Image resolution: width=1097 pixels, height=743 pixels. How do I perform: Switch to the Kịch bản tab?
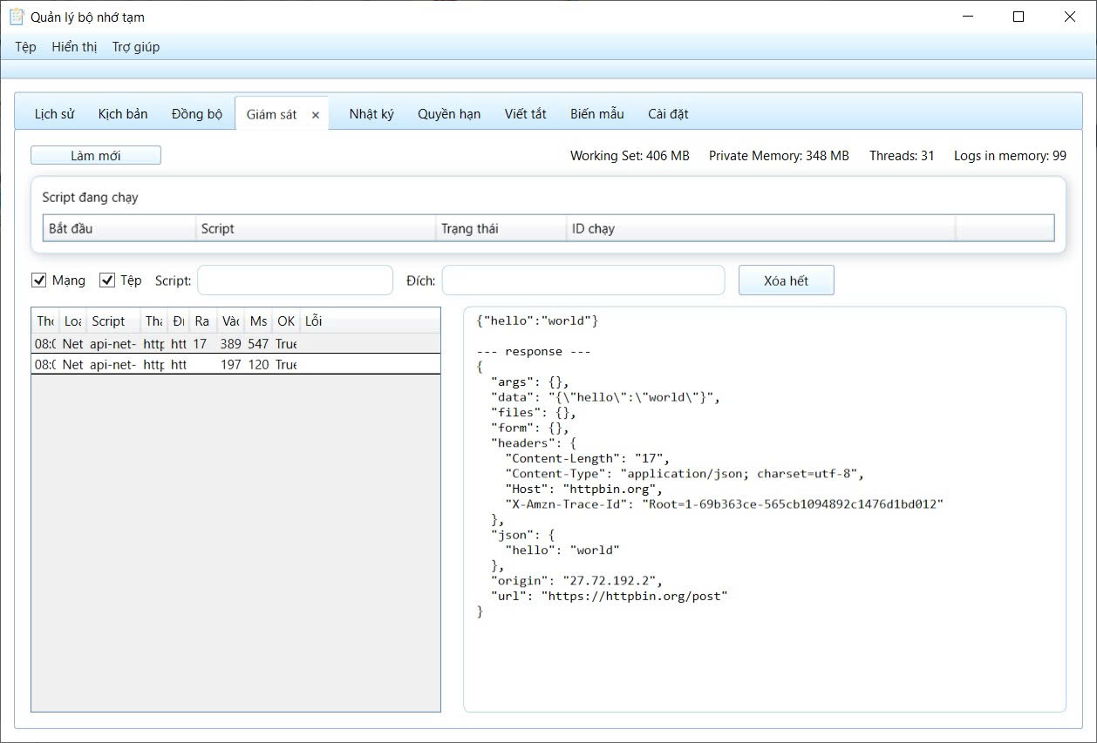(x=123, y=114)
